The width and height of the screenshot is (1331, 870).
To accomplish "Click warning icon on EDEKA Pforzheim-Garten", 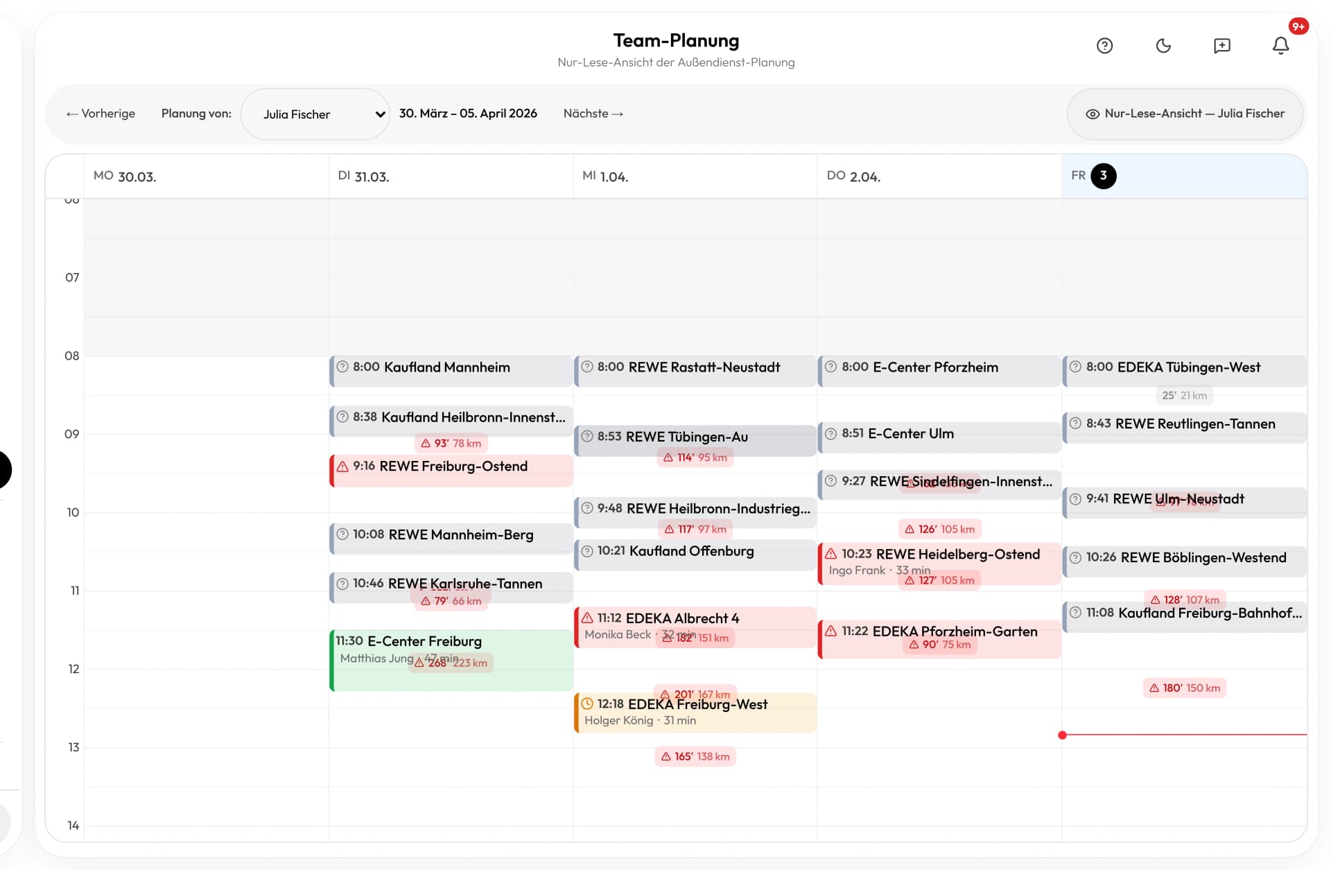I will 830,631.
